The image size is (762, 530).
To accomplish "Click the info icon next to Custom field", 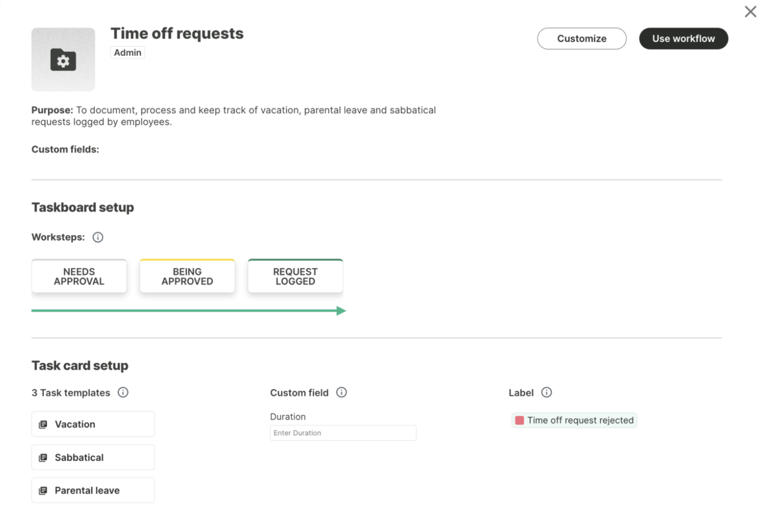I will point(341,392).
